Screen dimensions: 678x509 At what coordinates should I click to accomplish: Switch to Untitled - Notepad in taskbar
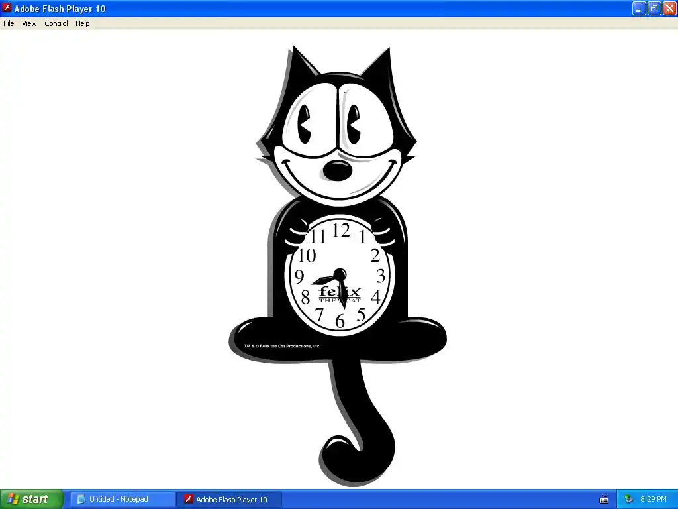click(x=122, y=500)
